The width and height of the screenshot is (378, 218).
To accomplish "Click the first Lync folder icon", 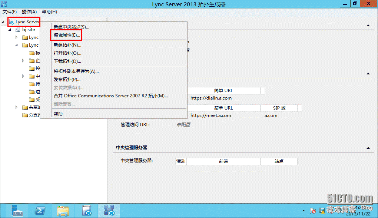I will [x=25, y=37].
